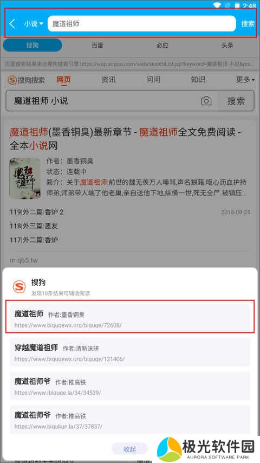Collapse the panel with 收起 button
The image size is (260, 463).
pyautogui.click(x=129, y=449)
